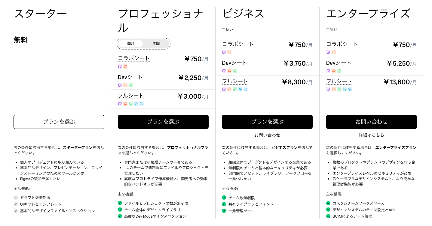Click Starter plan プランを選ぶ button

point(59,122)
